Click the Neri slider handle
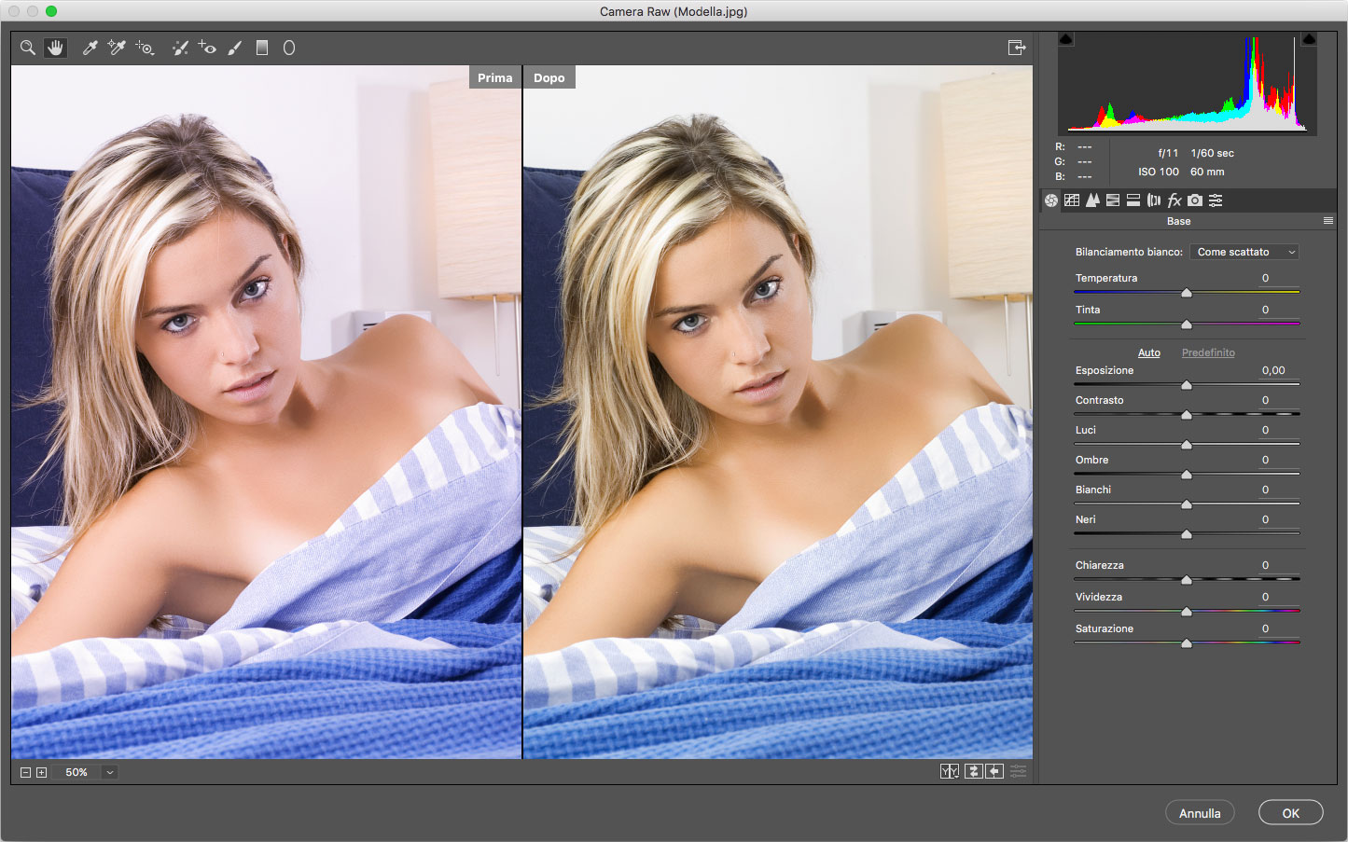 [1187, 534]
